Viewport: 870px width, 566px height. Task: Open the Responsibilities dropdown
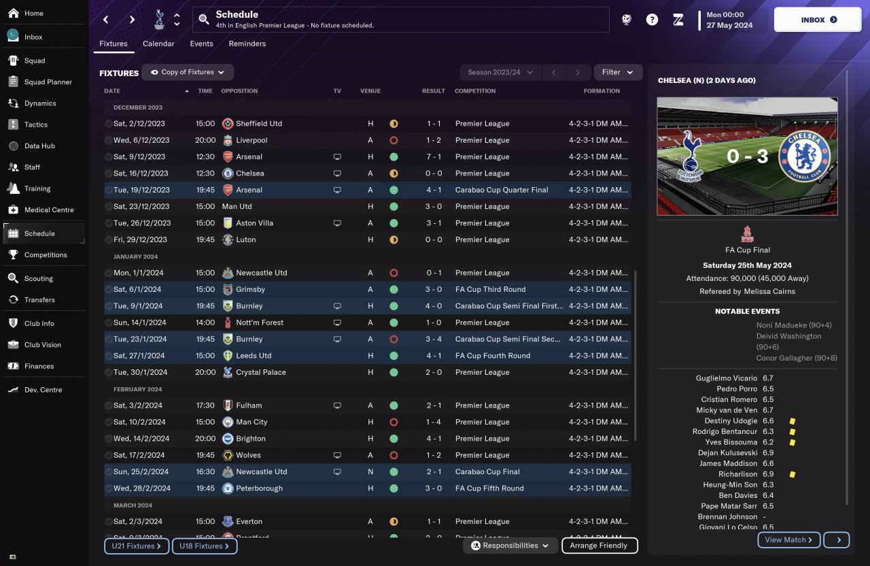[510, 546]
